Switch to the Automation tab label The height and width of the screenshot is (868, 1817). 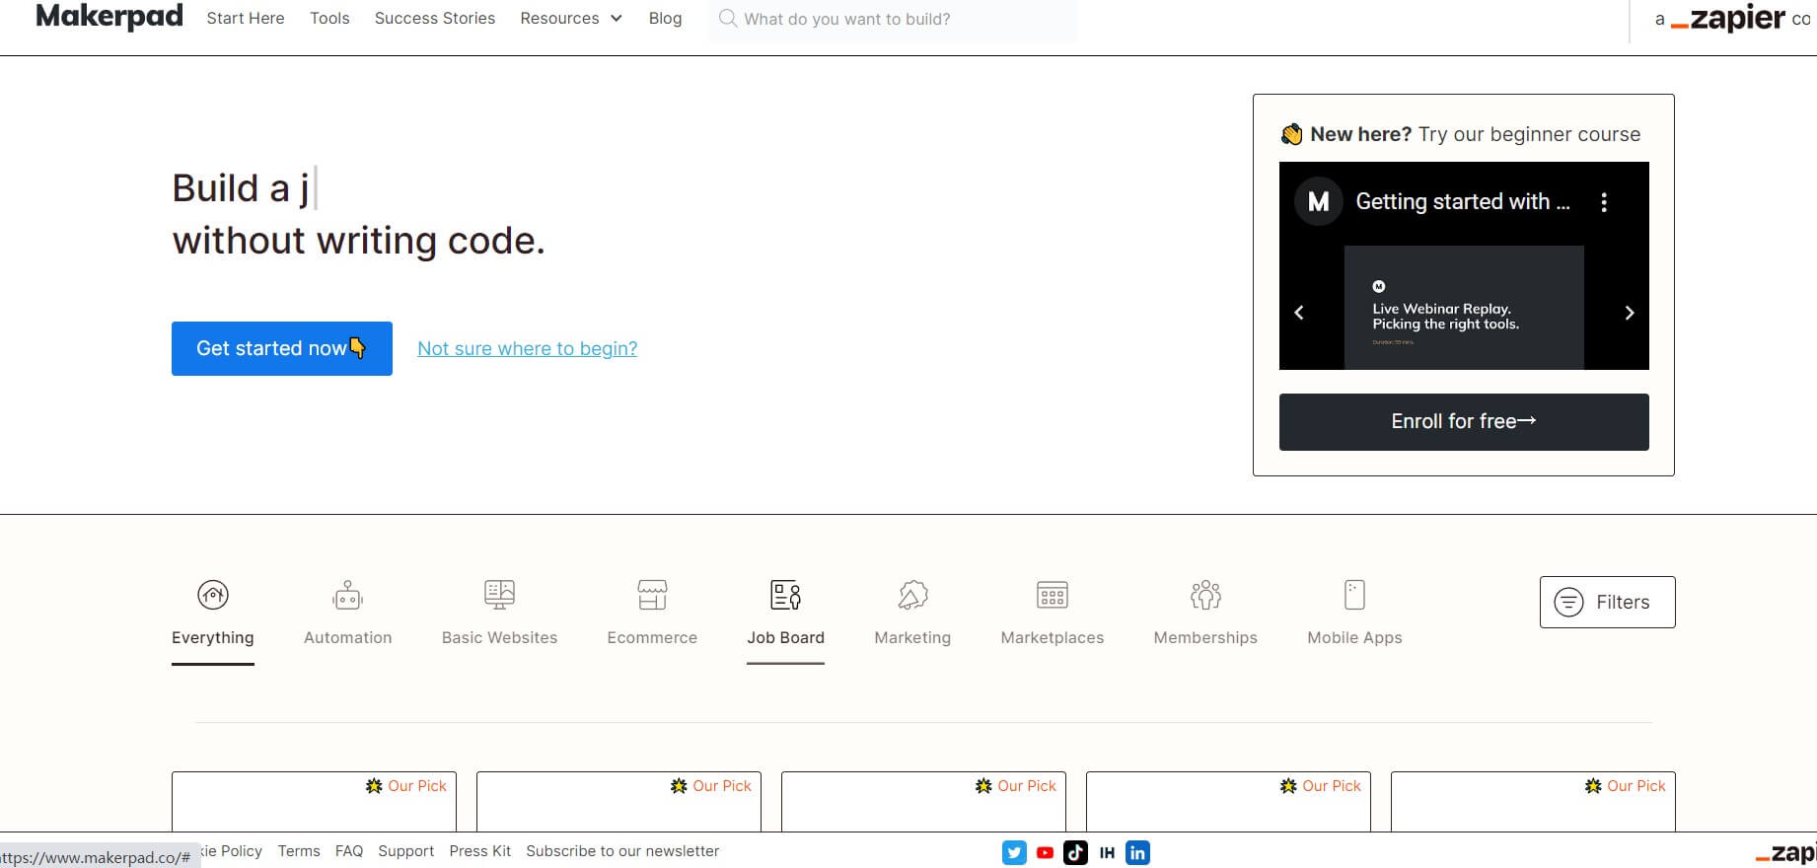coord(347,637)
